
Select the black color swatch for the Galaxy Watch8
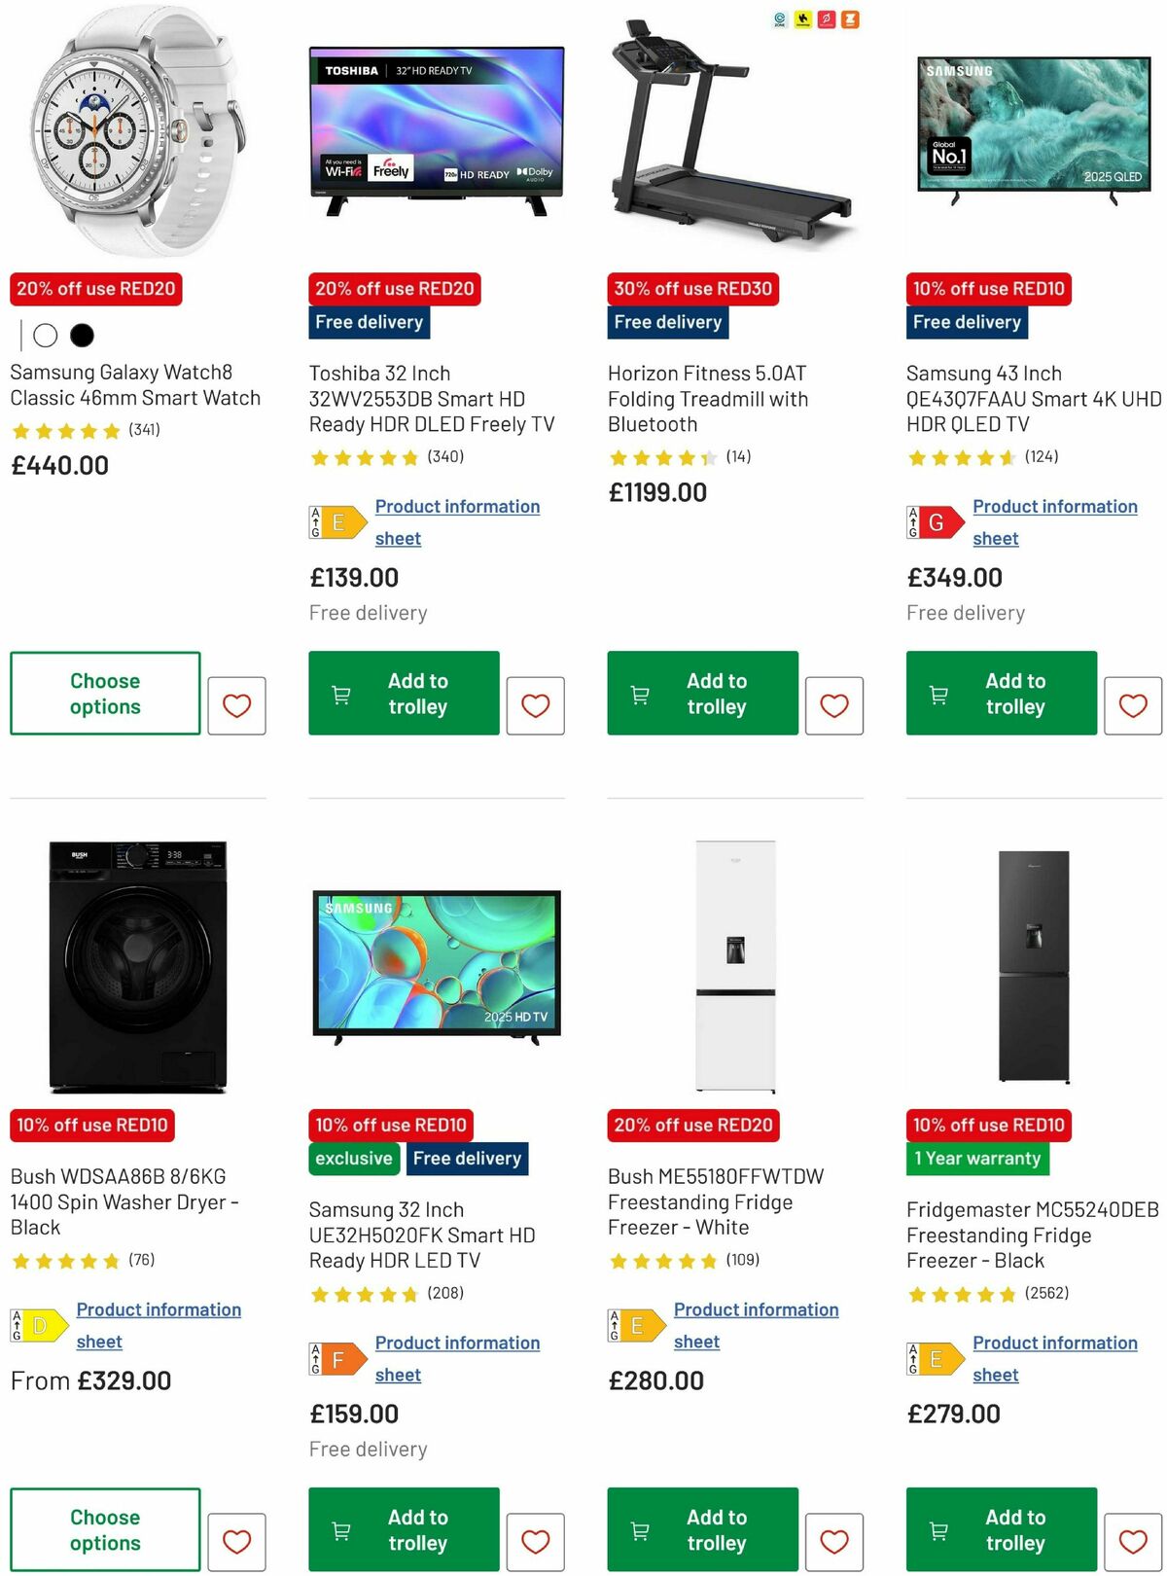pos(83,335)
